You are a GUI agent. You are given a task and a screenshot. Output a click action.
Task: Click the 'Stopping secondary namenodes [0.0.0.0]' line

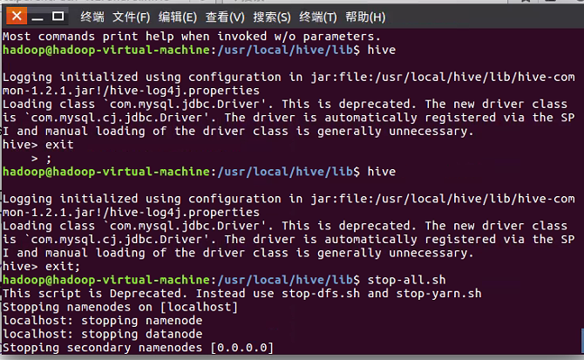tap(139, 348)
